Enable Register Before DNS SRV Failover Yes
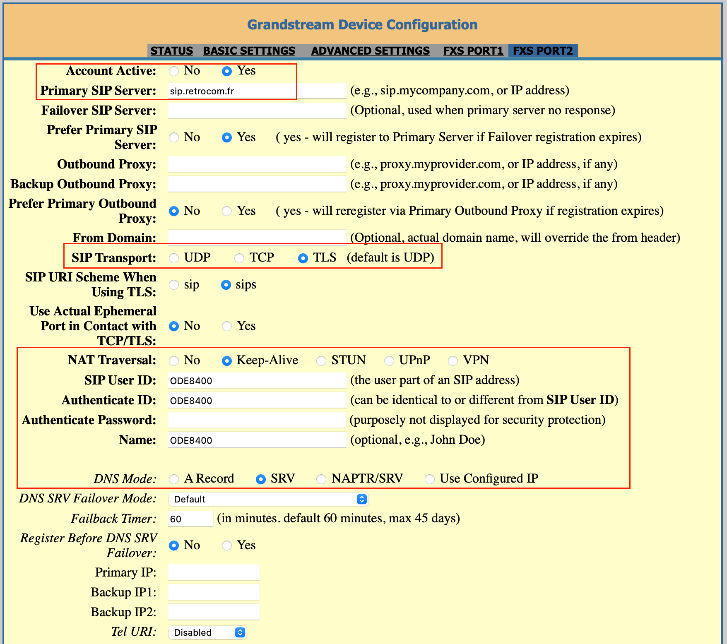This screenshot has width=727, height=644. [x=227, y=545]
